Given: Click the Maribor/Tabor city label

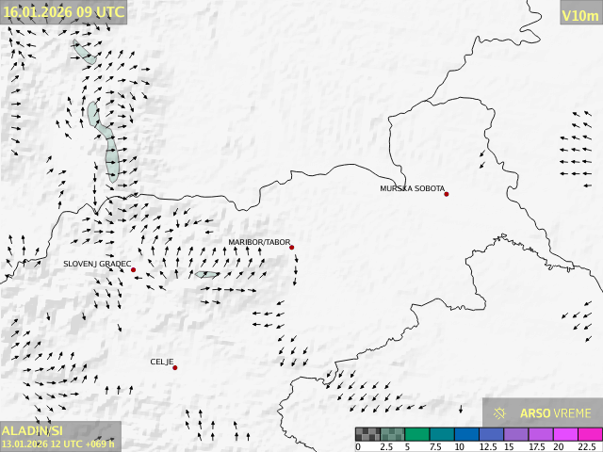Looking at the screenshot, I should pyautogui.click(x=259, y=242).
